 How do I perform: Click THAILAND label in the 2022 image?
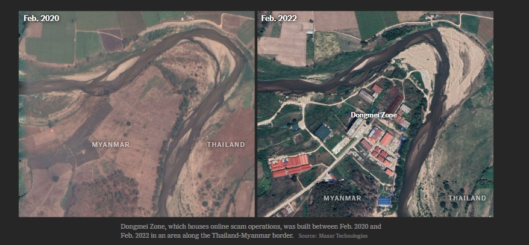tap(467, 198)
